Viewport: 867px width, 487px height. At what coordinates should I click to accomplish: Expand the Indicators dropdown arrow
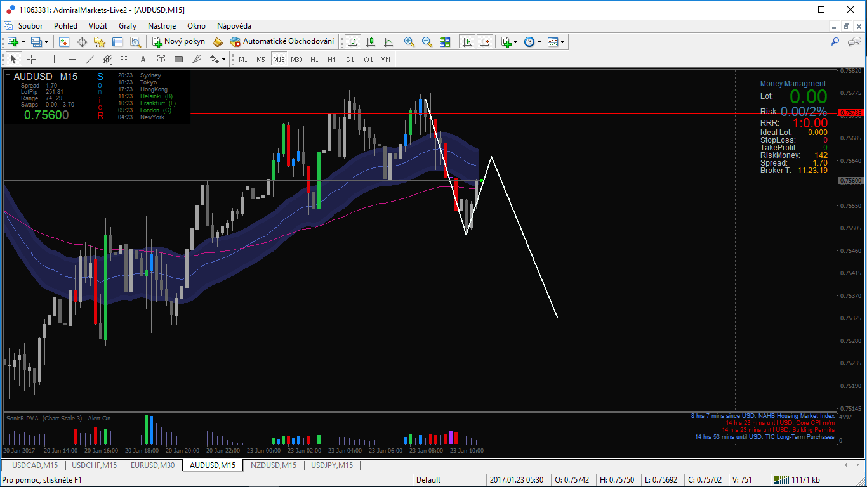pyautogui.click(x=515, y=42)
